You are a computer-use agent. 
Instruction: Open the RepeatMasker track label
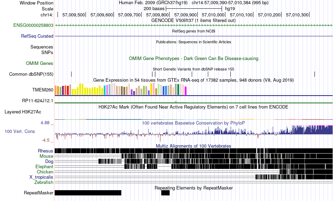click(x=39, y=193)
